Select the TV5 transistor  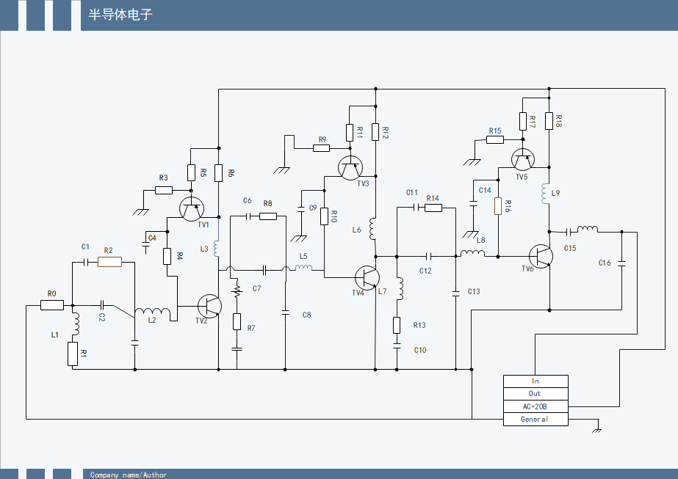(x=522, y=159)
